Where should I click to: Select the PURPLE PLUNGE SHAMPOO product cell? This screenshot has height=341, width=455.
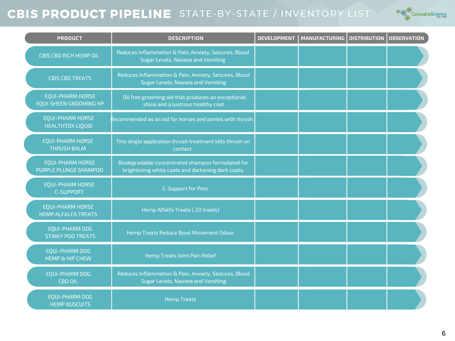pyautogui.click(x=69, y=166)
